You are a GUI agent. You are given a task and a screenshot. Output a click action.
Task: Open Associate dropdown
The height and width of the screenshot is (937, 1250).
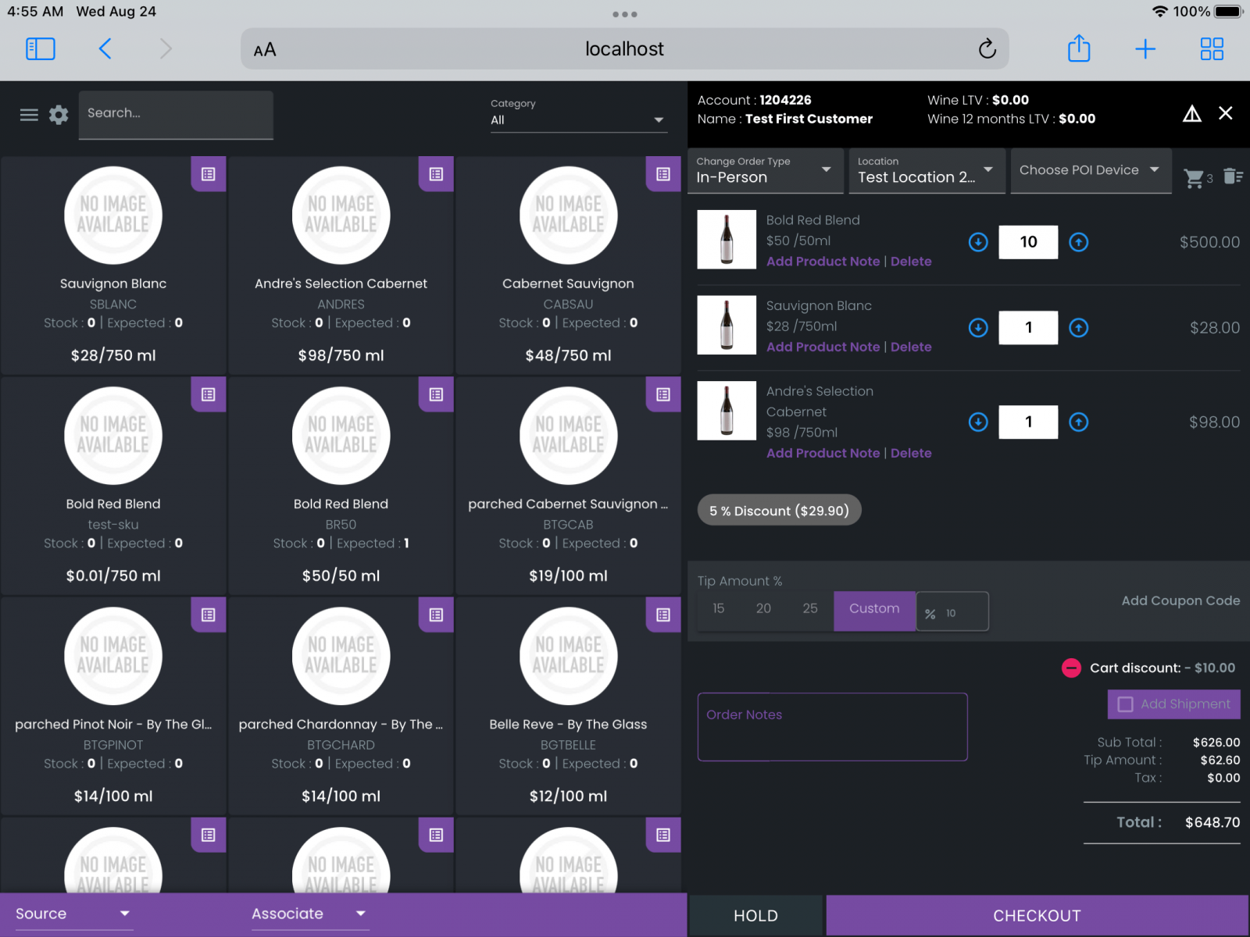[x=309, y=914]
